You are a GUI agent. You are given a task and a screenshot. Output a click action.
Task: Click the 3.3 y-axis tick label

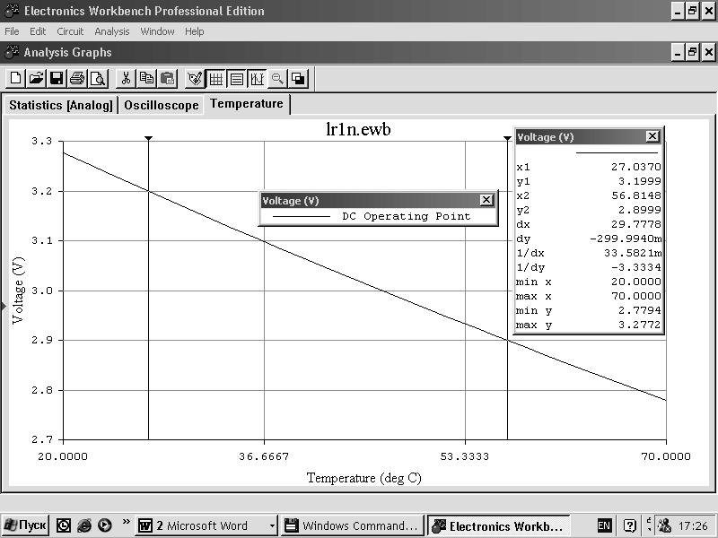pyautogui.click(x=41, y=141)
